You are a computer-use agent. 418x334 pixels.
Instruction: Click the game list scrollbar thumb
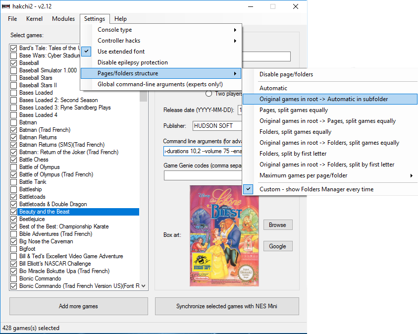tap(144, 96)
